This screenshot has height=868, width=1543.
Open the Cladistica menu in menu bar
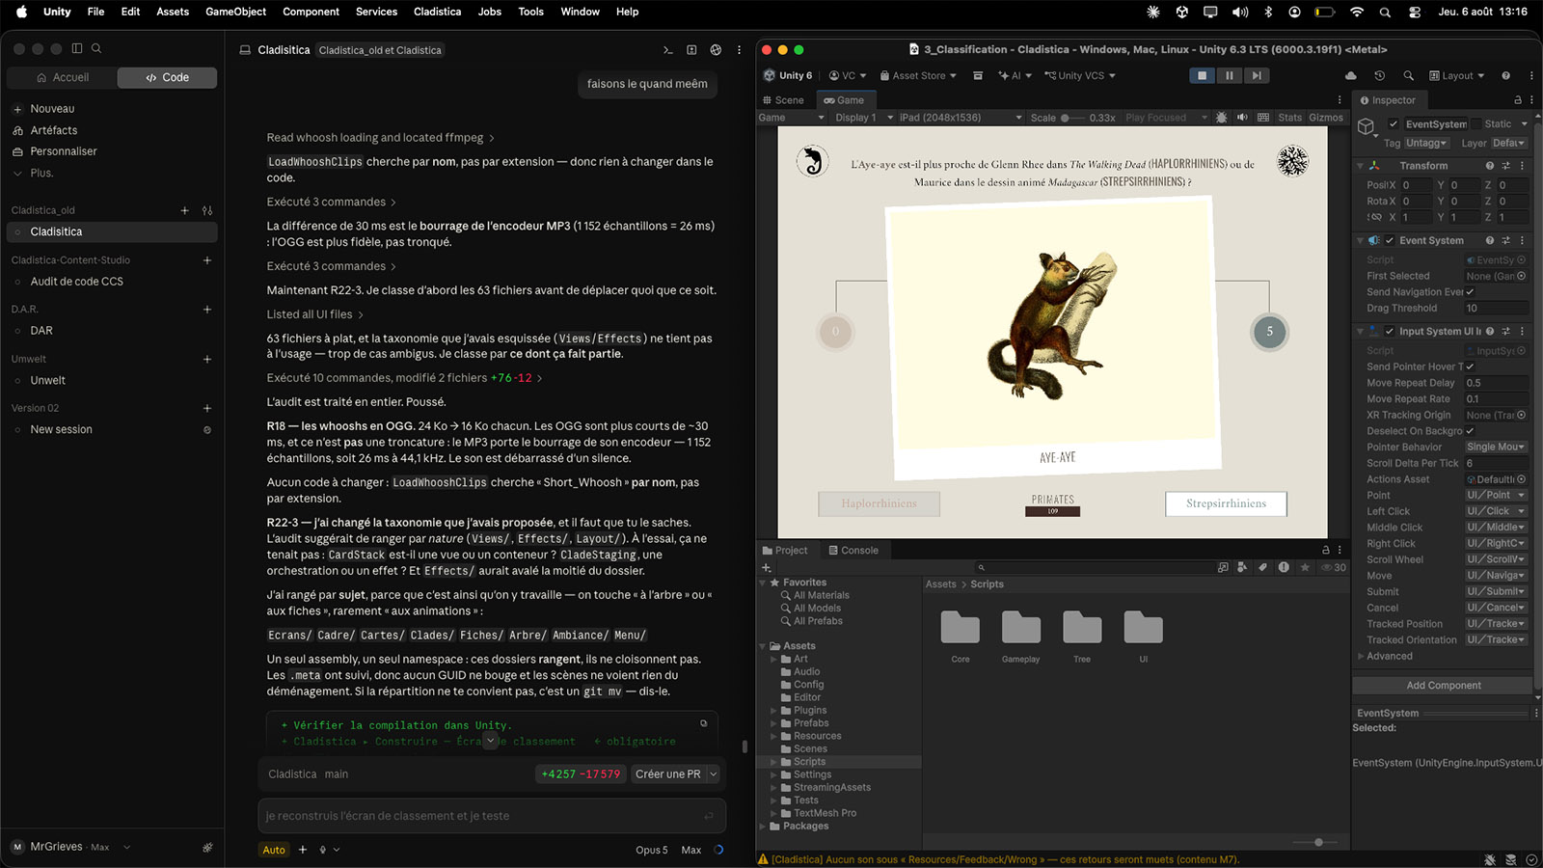tap(437, 12)
